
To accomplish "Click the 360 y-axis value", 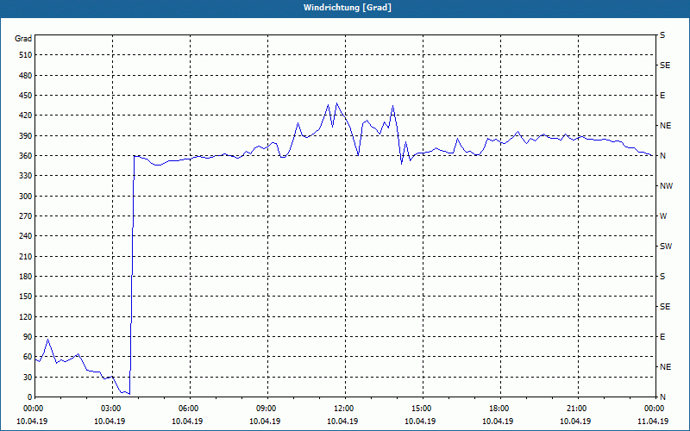I will (26, 156).
